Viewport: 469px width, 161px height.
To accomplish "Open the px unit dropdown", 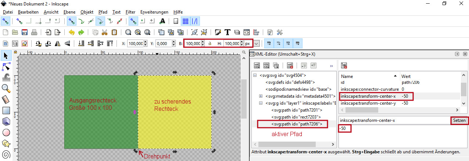I will 257,44.
